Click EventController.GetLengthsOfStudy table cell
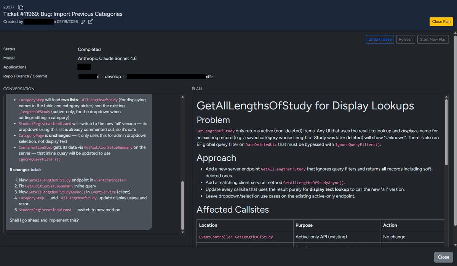 coord(236,237)
